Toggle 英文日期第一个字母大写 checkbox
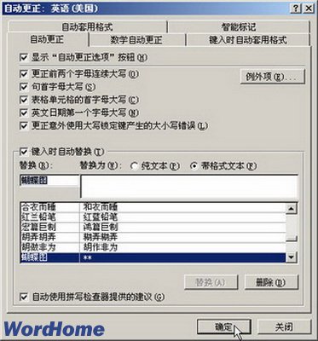The height and width of the screenshot is (341, 318). 23,113
